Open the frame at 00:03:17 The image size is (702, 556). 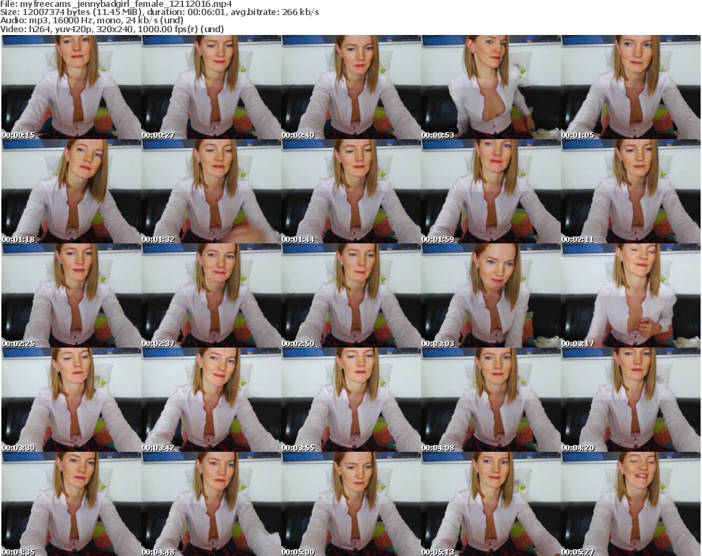[631, 296]
